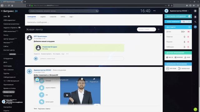Open the Поручил tasks counter row
Screen dimensions: 200x112
tap(178, 42)
